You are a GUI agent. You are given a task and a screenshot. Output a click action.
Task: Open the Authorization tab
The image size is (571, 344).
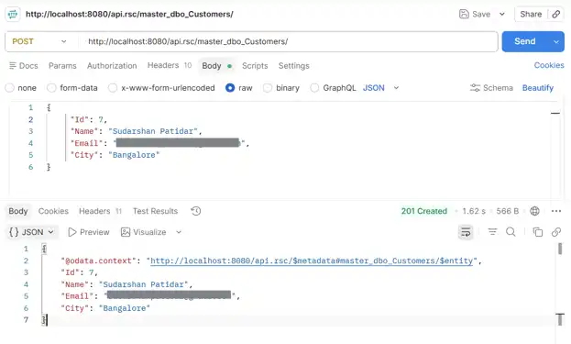click(112, 66)
